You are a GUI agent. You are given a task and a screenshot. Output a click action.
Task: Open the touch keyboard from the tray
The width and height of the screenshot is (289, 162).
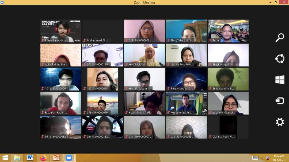[255, 158]
